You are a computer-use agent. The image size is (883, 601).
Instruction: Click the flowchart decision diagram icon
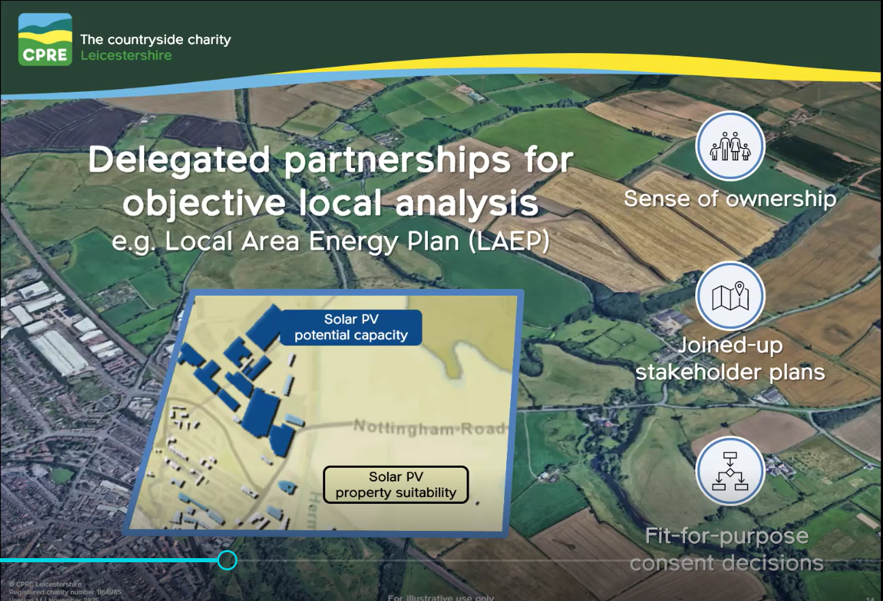pyautogui.click(x=731, y=470)
